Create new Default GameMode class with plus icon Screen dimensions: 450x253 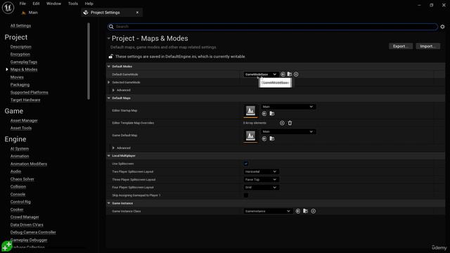click(296, 74)
